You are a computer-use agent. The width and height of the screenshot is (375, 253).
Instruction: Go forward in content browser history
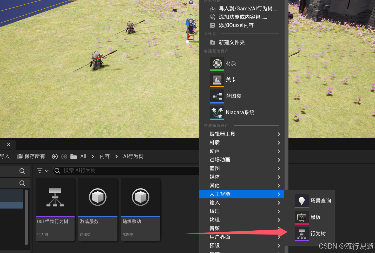(64, 156)
